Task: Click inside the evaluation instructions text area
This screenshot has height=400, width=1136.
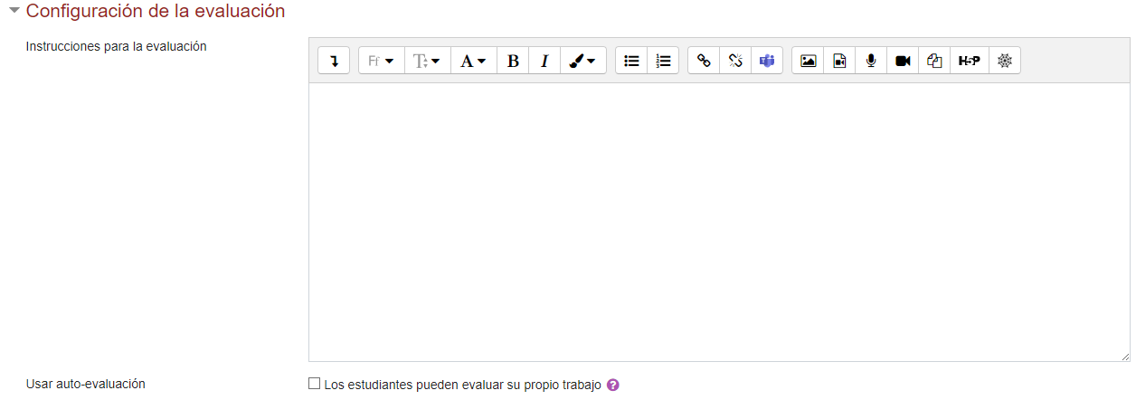Action: [719, 223]
